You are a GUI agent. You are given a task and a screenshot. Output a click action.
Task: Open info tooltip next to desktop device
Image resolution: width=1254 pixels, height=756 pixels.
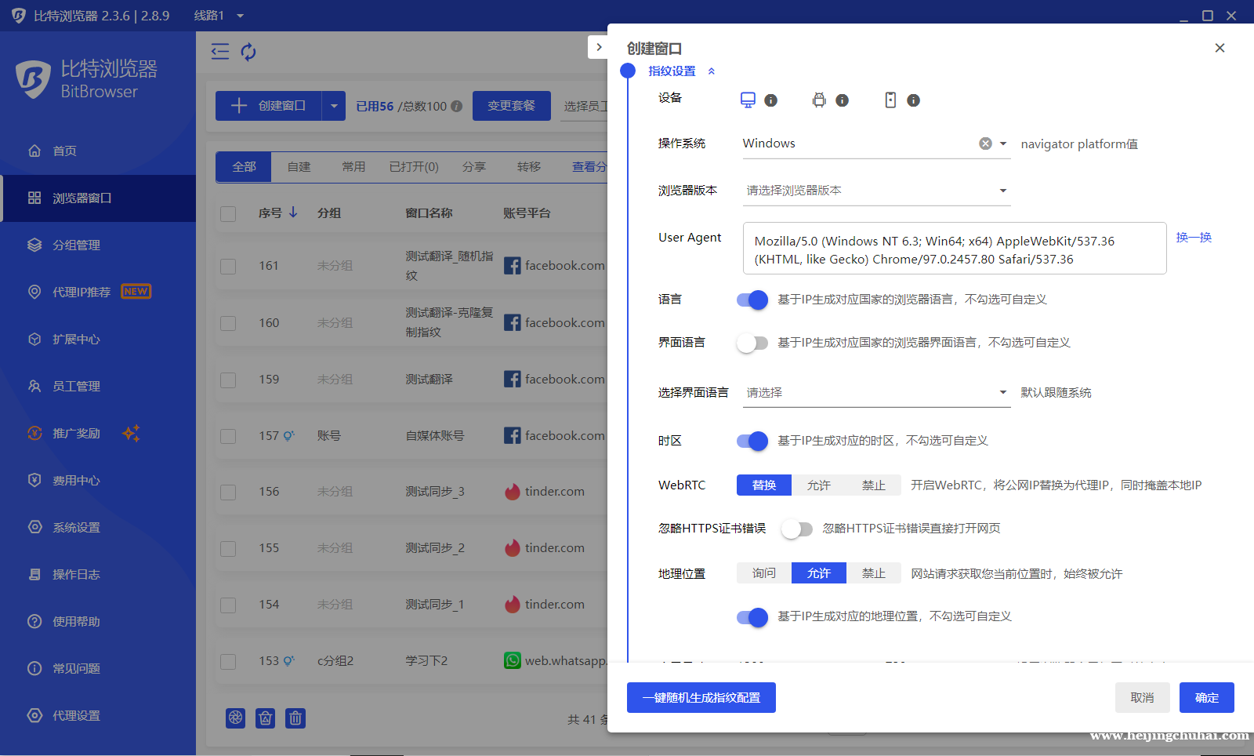(771, 100)
